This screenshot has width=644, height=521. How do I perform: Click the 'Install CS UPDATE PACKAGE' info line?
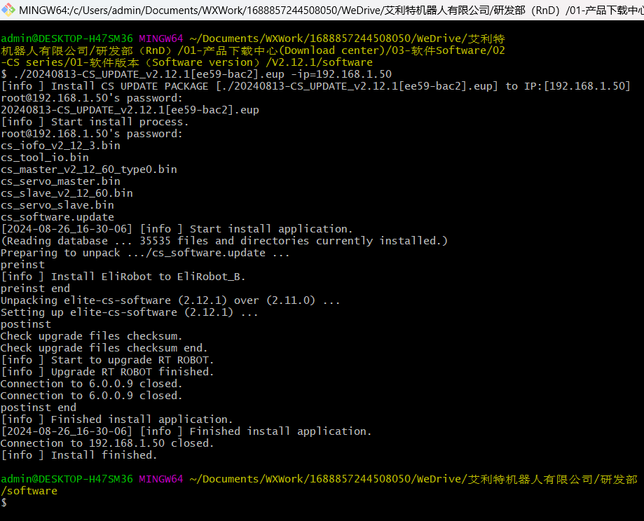coord(315,86)
